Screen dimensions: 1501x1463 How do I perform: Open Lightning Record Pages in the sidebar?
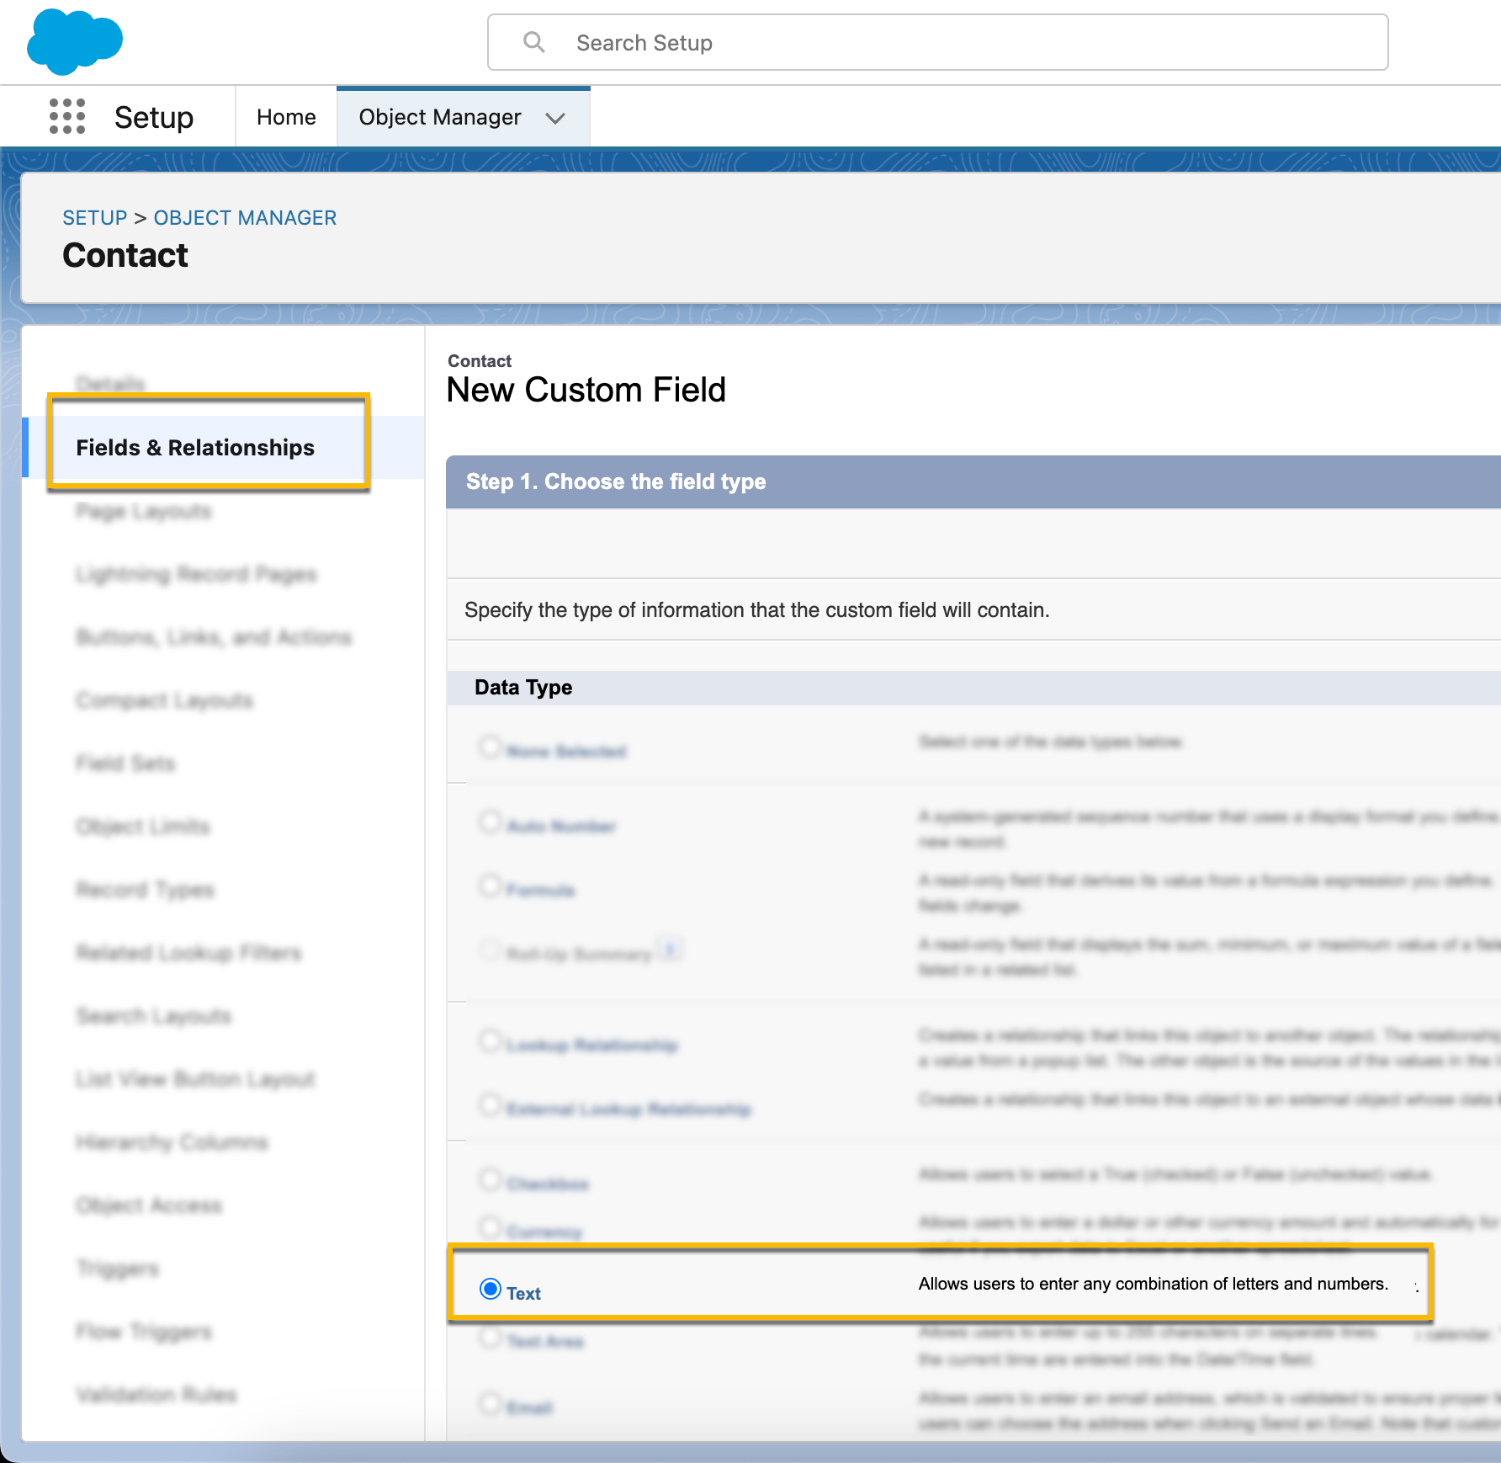pos(196,574)
